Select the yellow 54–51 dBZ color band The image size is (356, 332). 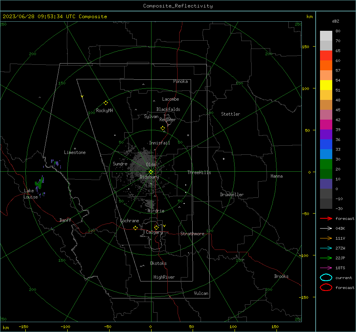point(326,85)
